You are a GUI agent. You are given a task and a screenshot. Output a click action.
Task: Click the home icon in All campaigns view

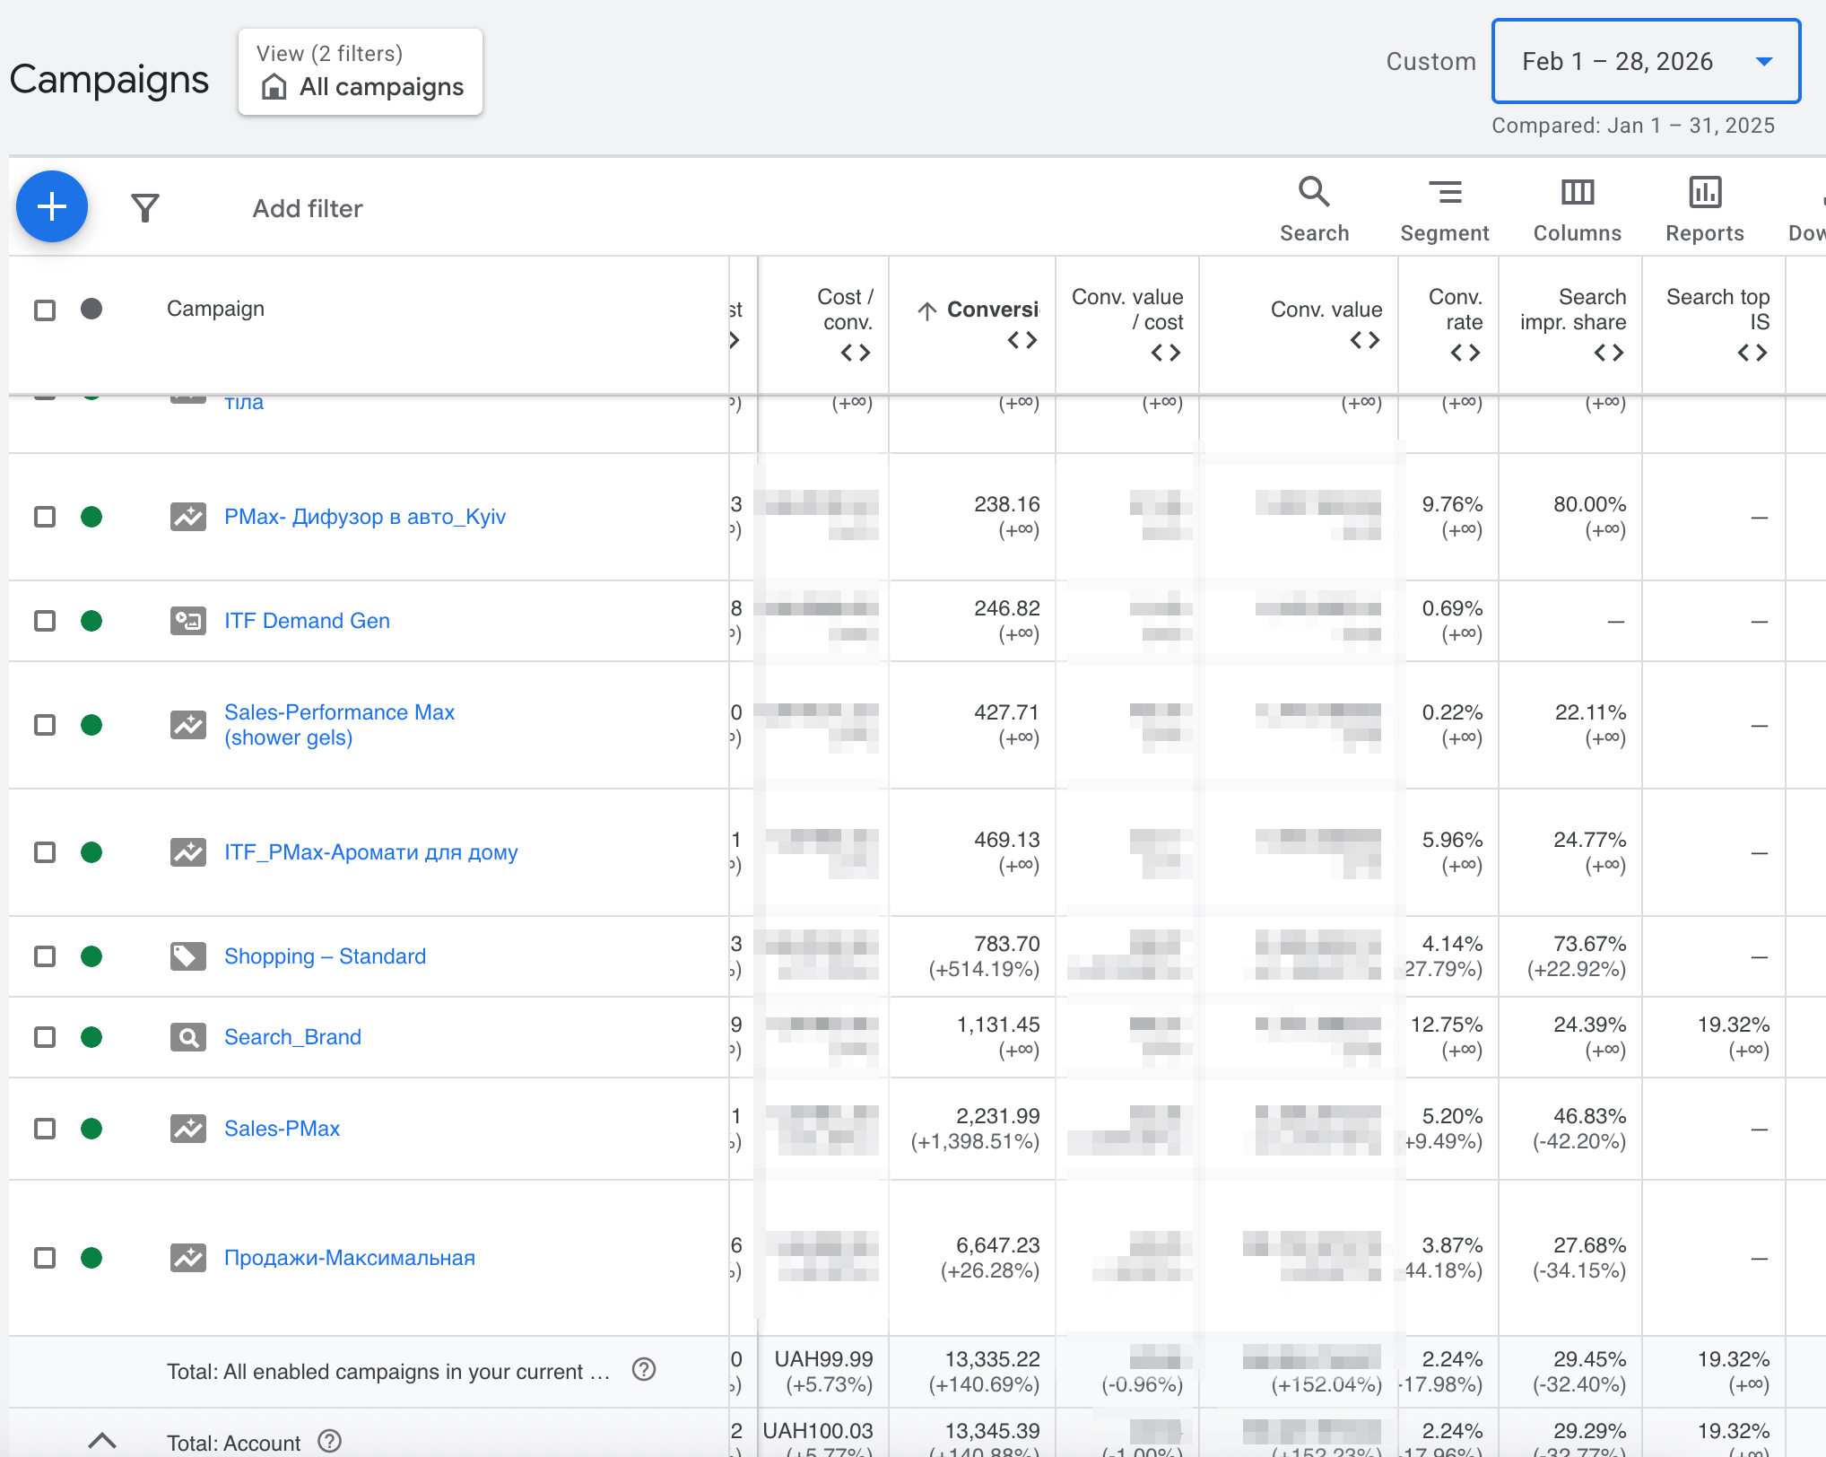pos(274,87)
